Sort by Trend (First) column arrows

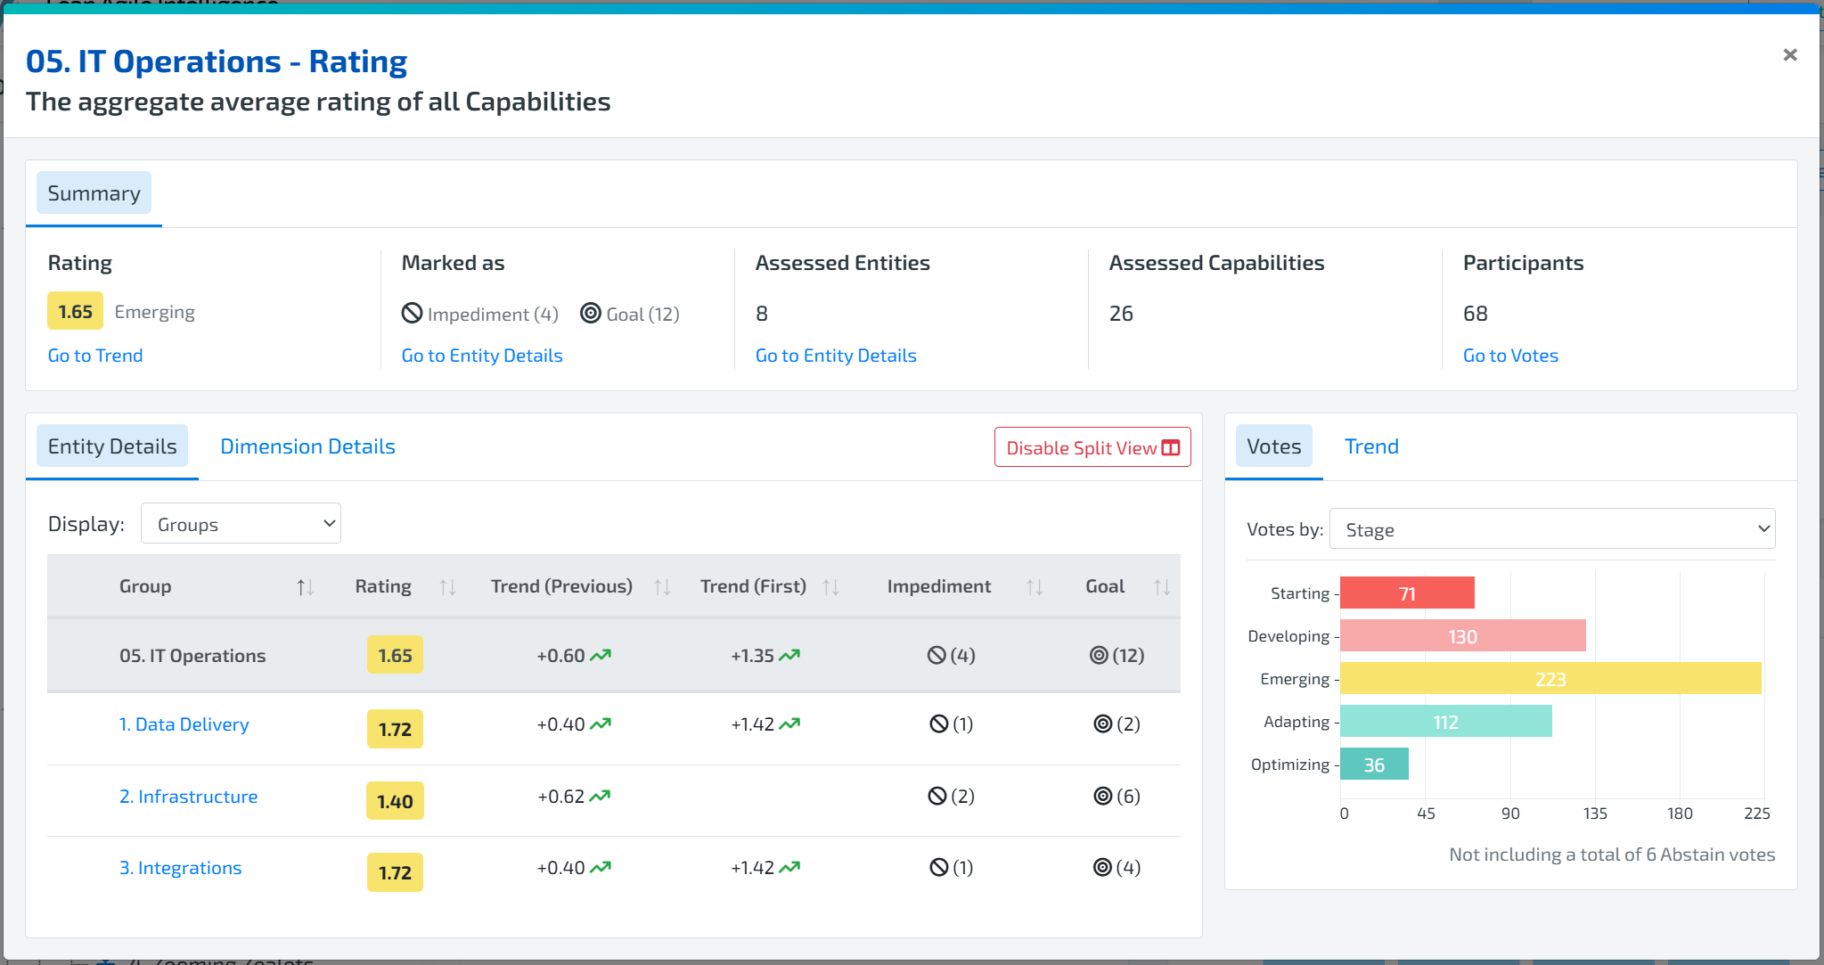coord(830,587)
